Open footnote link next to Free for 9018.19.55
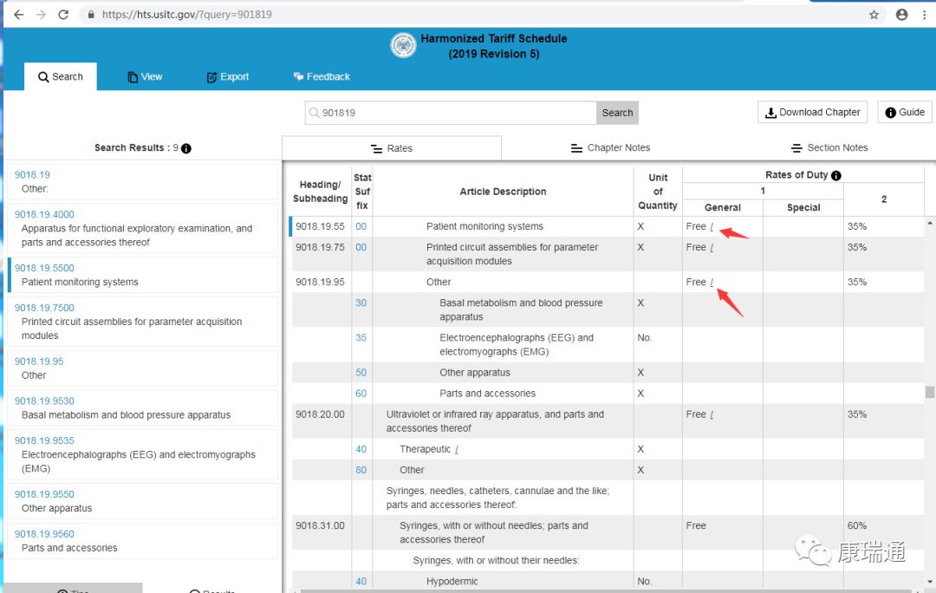This screenshot has width=936, height=593. point(712,227)
